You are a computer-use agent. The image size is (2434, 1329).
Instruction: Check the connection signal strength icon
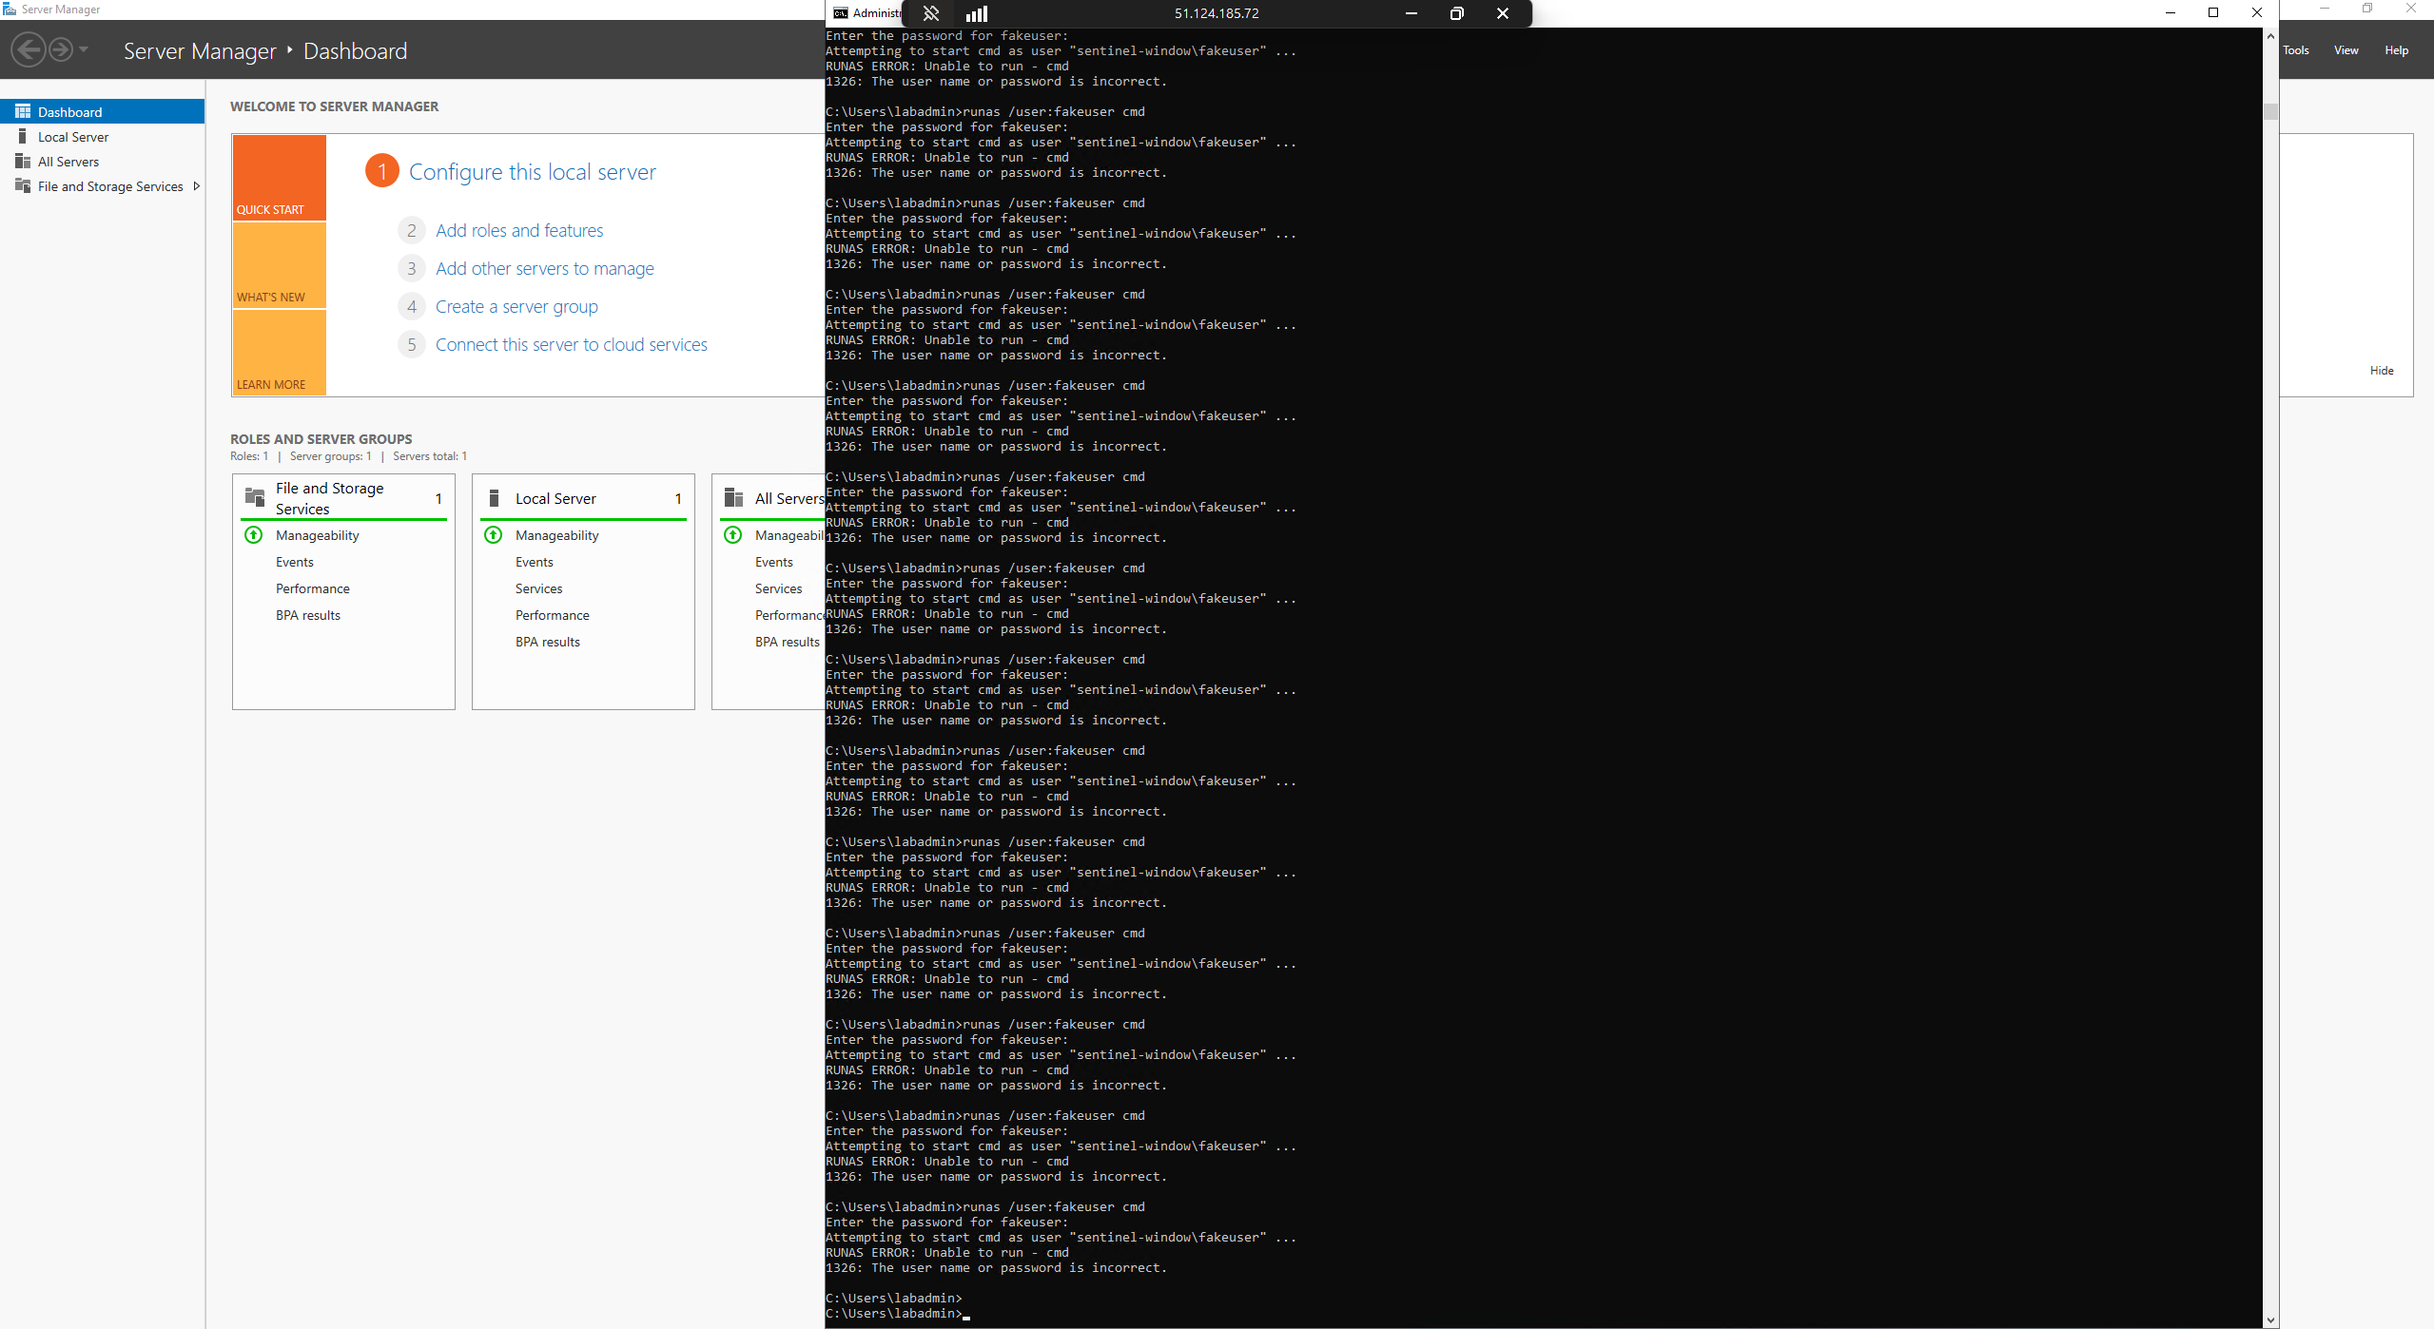[977, 13]
